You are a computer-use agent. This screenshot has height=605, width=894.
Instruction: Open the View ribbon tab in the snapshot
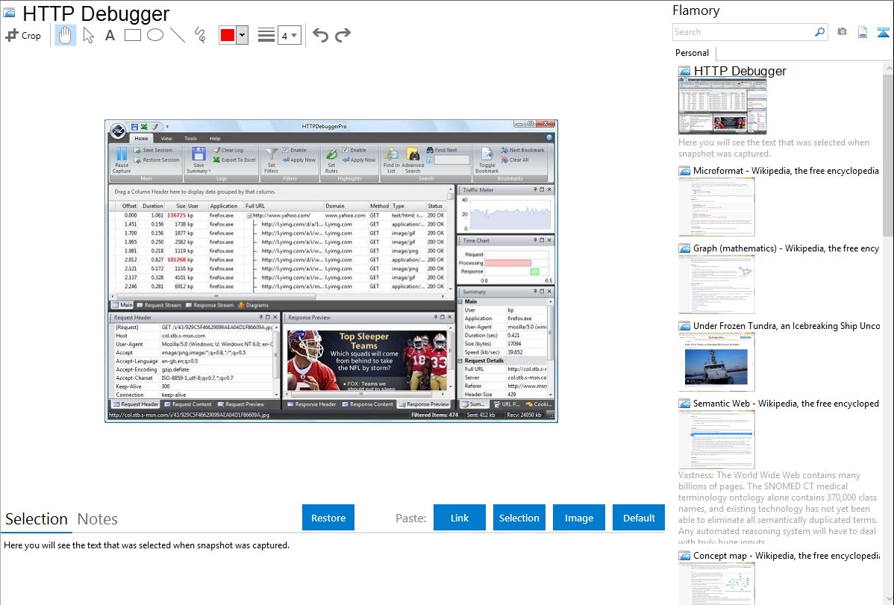click(x=166, y=139)
